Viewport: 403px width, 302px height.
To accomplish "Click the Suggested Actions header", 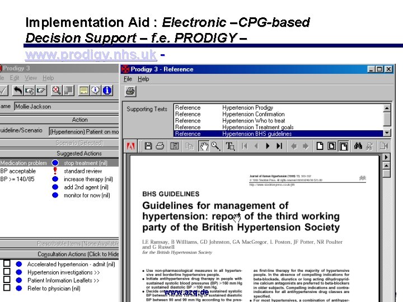I will click(x=59, y=153).
